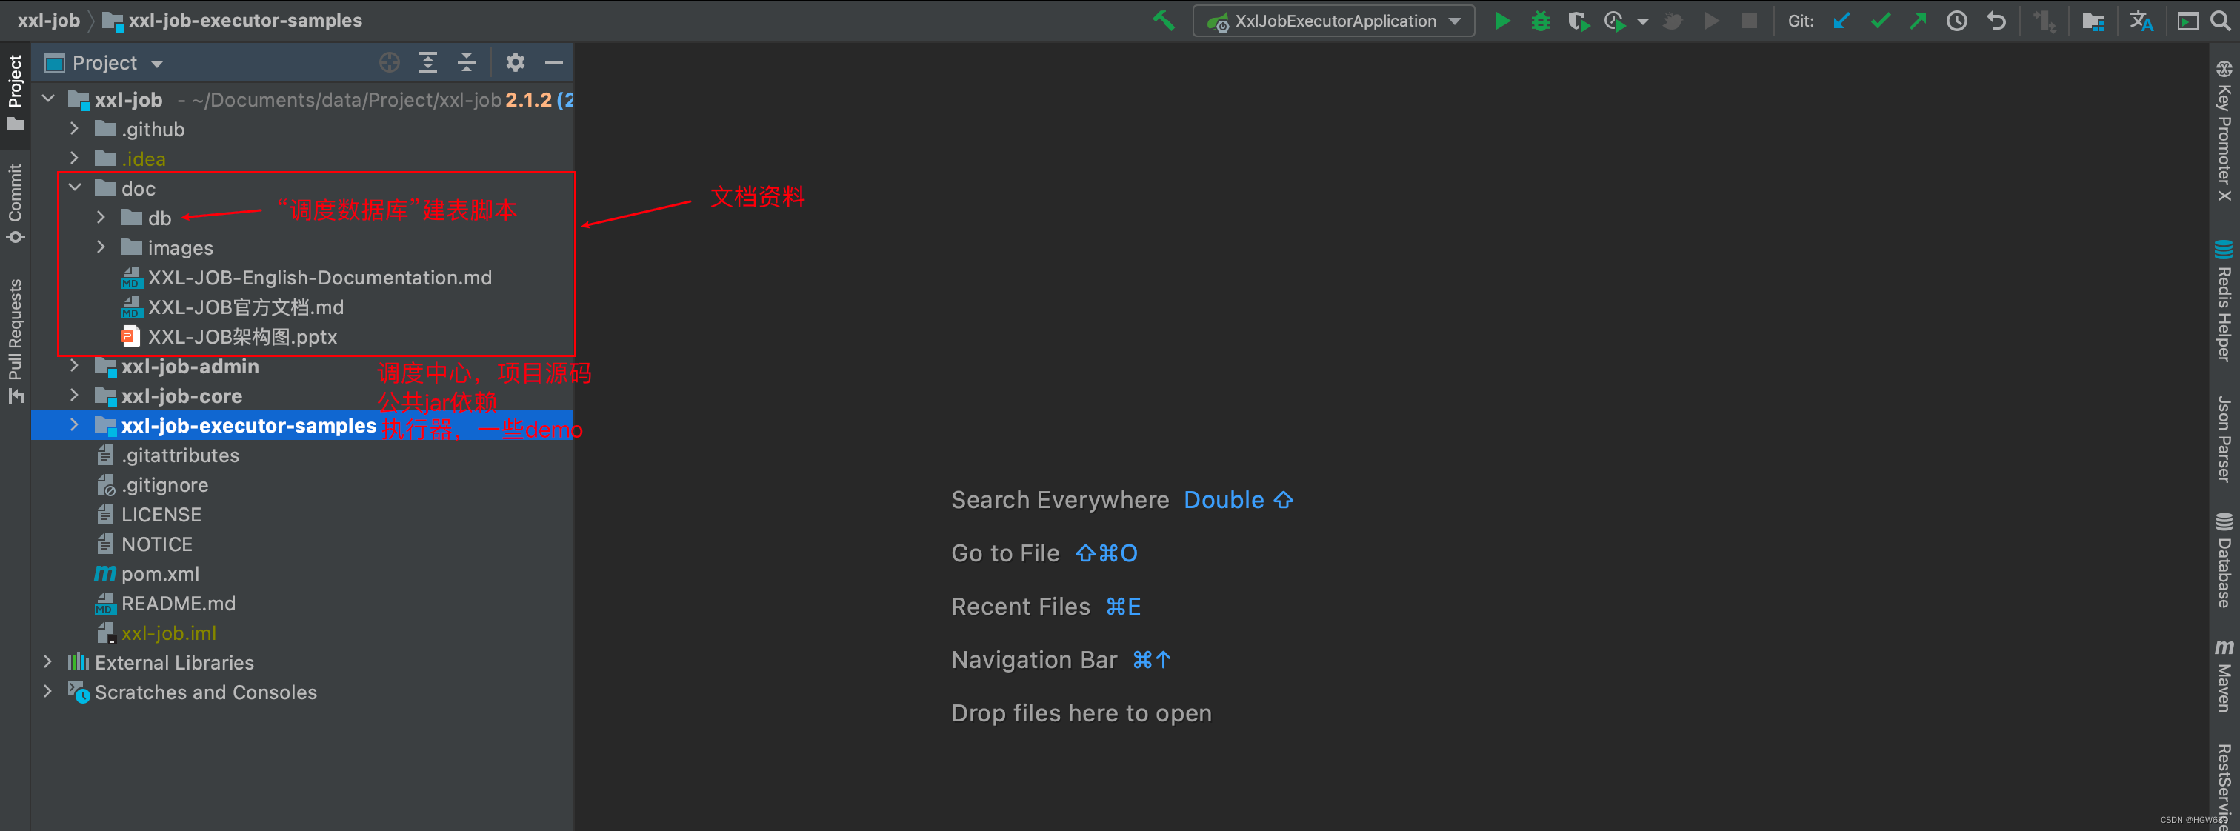The width and height of the screenshot is (2240, 831).
Task: Expand the .github folder
Action: [75, 129]
